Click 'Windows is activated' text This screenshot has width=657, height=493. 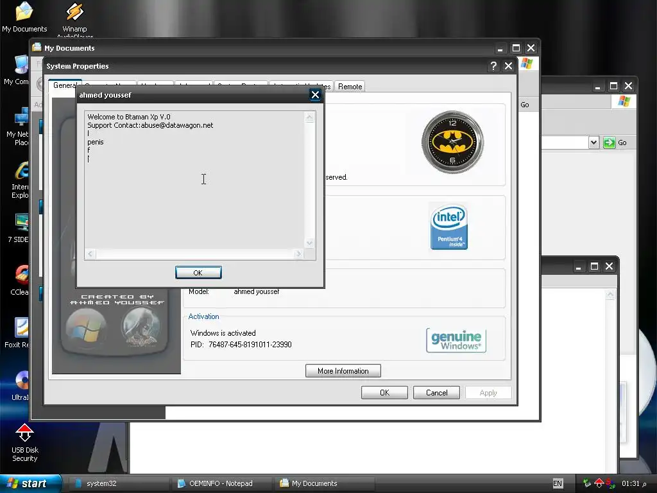click(x=223, y=333)
